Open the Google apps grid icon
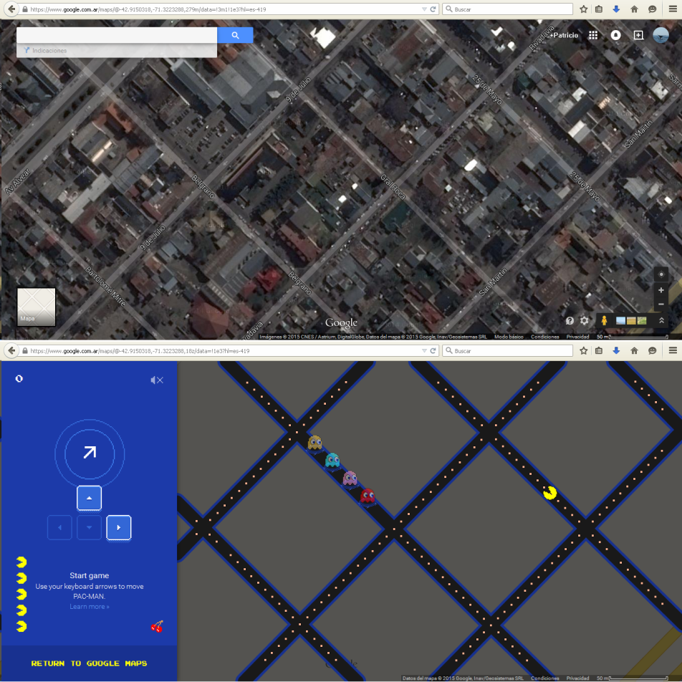The image size is (682, 682). [x=593, y=35]
